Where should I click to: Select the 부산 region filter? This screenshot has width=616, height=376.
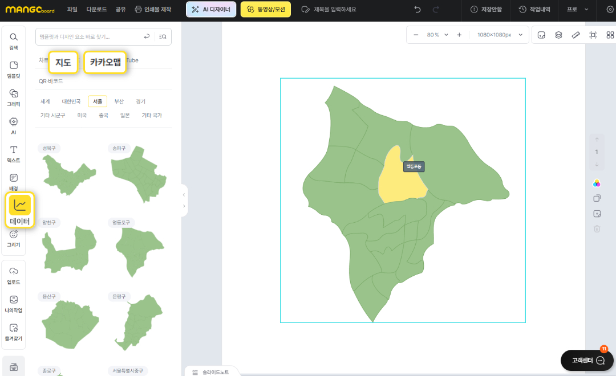point(119,101)
